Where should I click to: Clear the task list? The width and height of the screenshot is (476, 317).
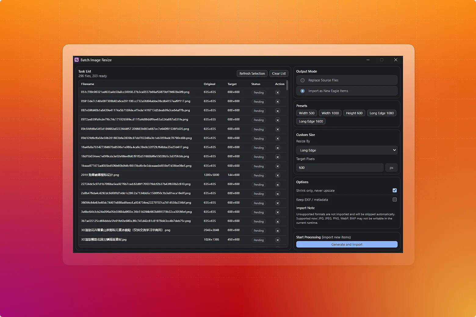279,73
